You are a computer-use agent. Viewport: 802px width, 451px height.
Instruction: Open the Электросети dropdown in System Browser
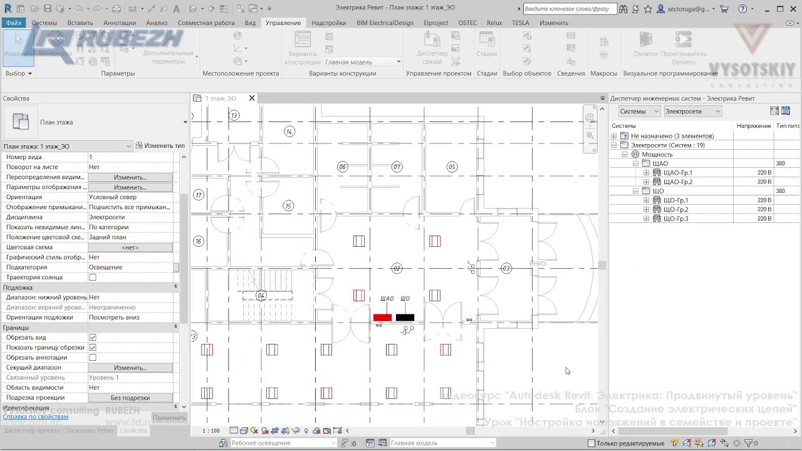692,111
